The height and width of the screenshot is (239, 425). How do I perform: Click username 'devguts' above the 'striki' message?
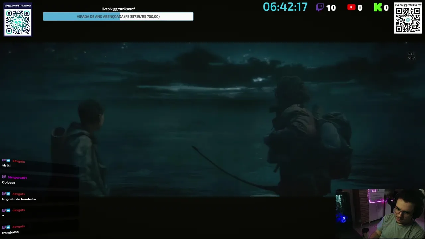tap(18, 161)
